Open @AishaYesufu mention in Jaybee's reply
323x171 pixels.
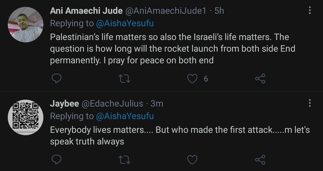pos(125,116)
